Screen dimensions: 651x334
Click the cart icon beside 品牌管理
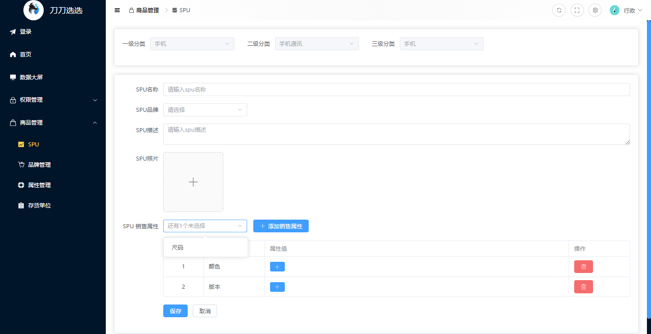click(x=21, y=165)
